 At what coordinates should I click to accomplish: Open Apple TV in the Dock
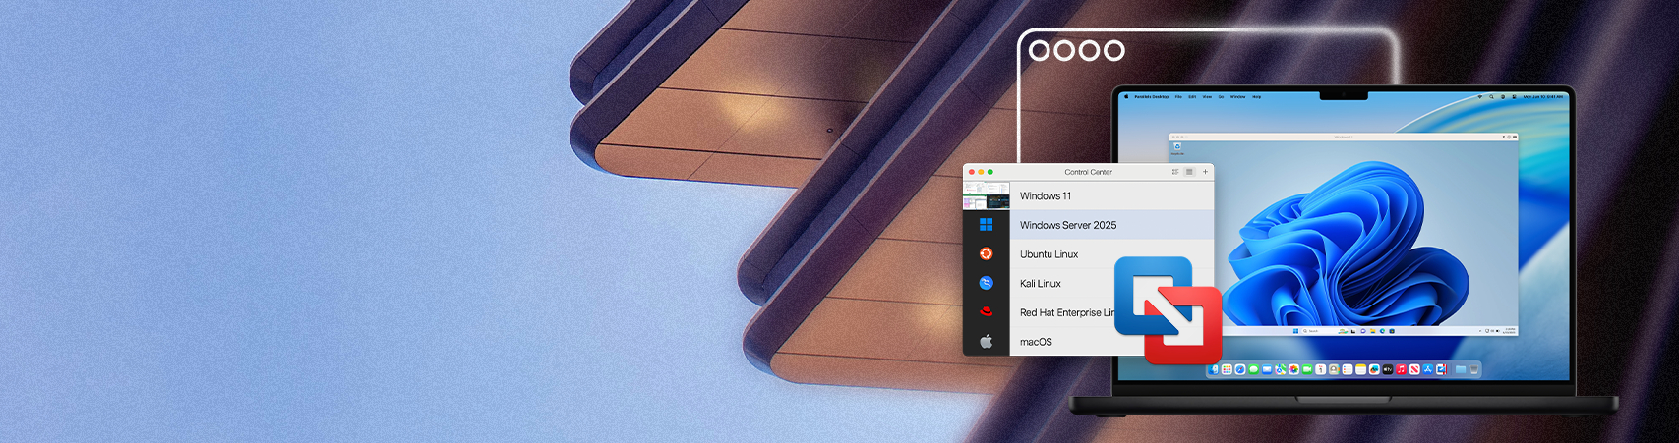click(x=1388, y=369)
